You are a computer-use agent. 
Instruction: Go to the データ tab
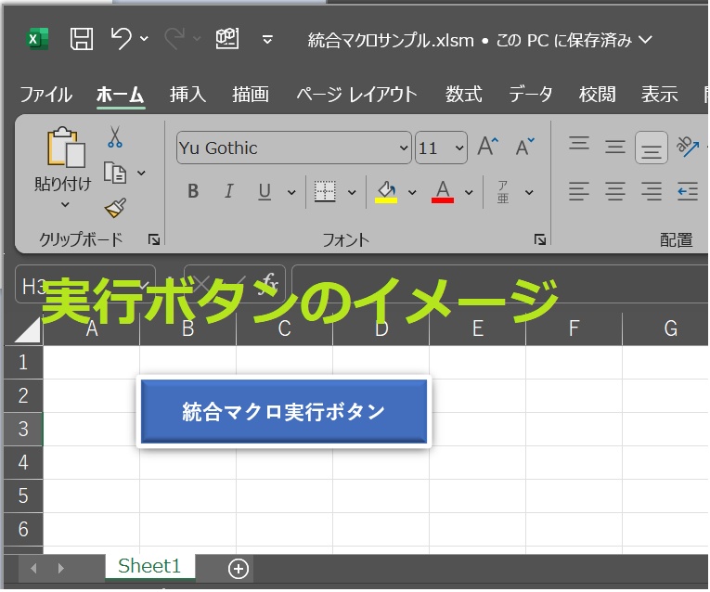tap(531, 95)
